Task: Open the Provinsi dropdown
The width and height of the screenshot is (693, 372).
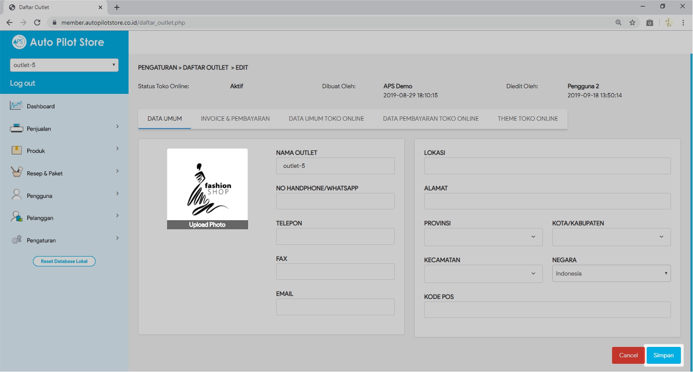Action: 483,237
